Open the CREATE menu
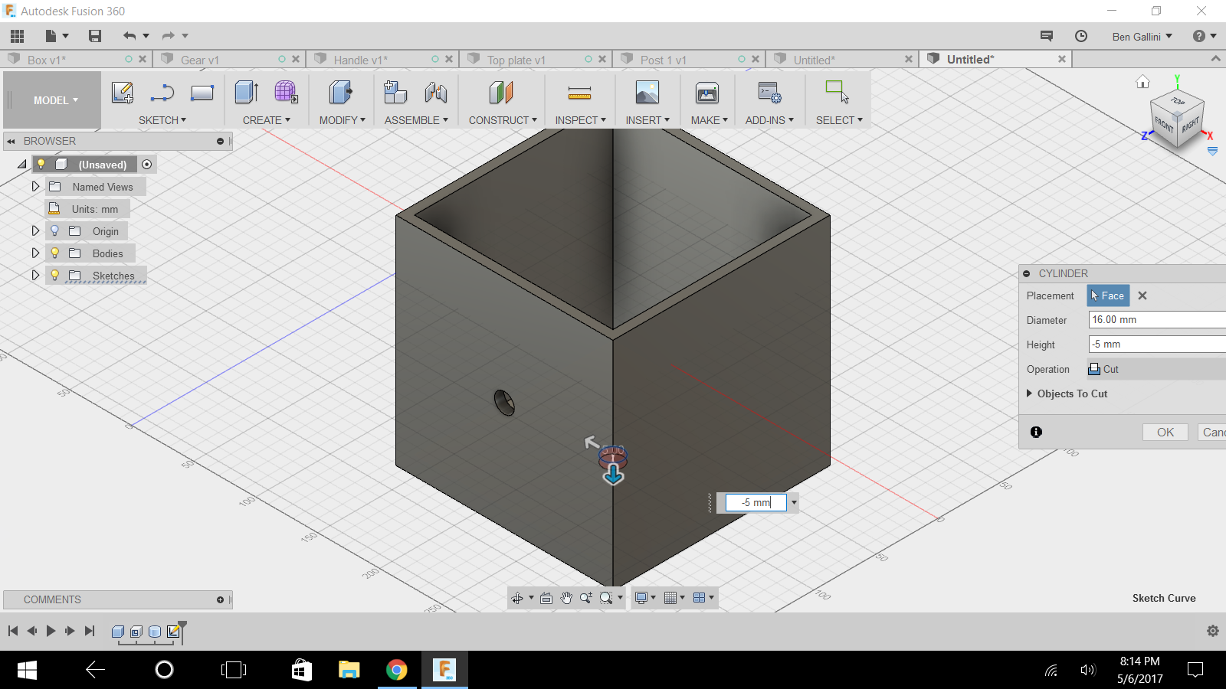This screenshot has height=689, width=1226. point(267,120)
